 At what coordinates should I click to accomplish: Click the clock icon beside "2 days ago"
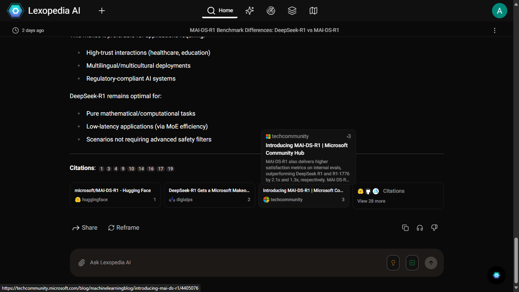[x=16, y=30]
